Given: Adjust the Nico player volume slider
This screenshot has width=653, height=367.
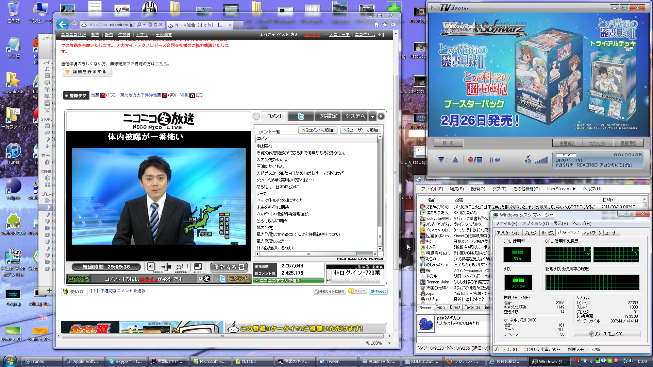Looking at the screenshot, I should pyautogui.click(x=166, y=267).
